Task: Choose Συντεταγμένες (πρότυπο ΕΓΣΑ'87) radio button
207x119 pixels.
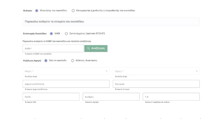Action: [66, 34]
